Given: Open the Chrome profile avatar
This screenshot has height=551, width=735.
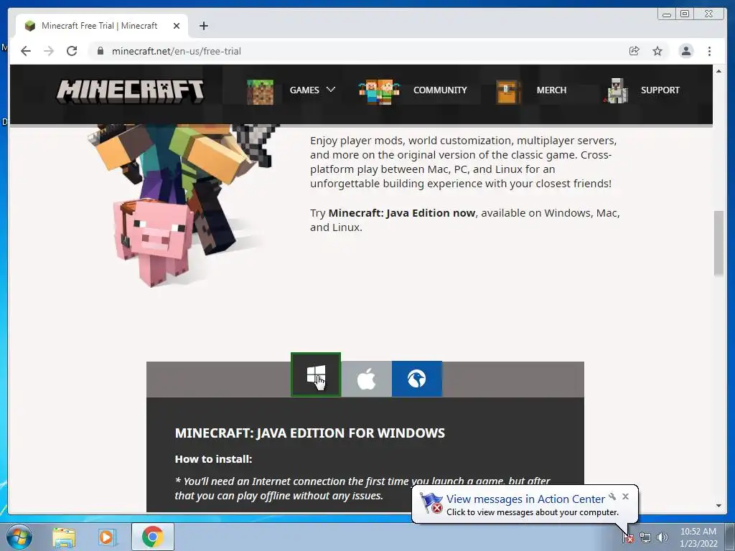Looking at the screenshot, I should [685, 51].
